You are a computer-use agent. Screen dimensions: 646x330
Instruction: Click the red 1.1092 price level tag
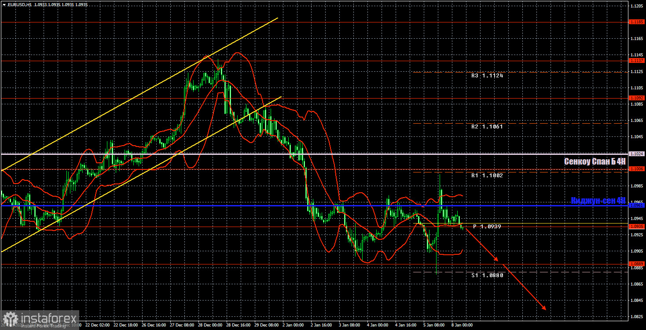637,98
